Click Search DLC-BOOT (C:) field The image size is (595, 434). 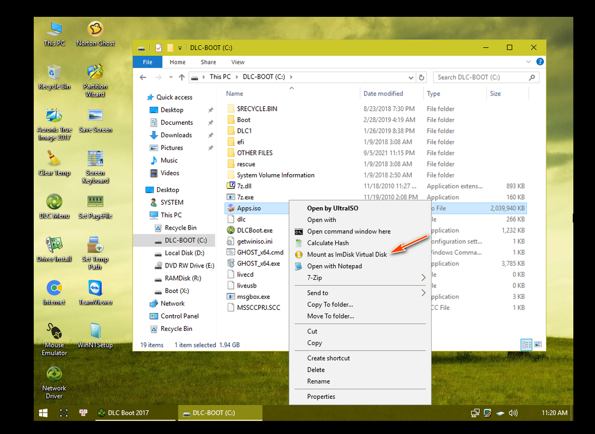tap(486, 77)
